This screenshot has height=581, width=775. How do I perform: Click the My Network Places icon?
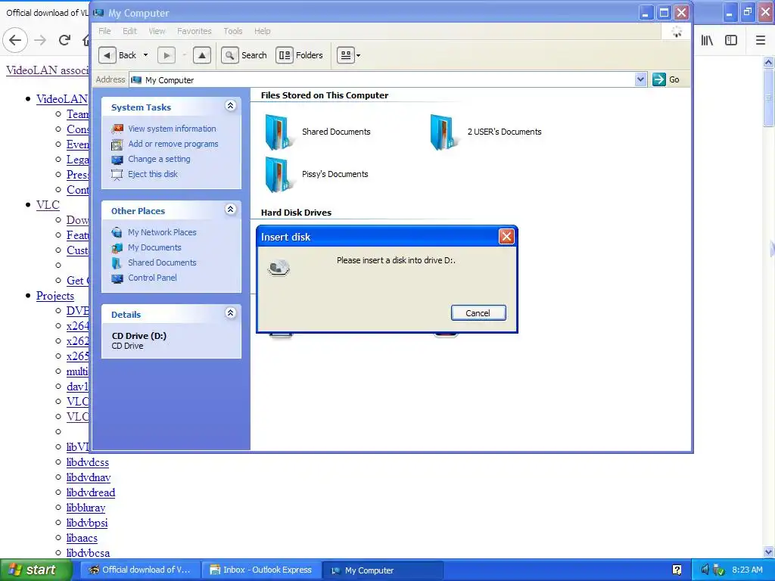[117, 232]
